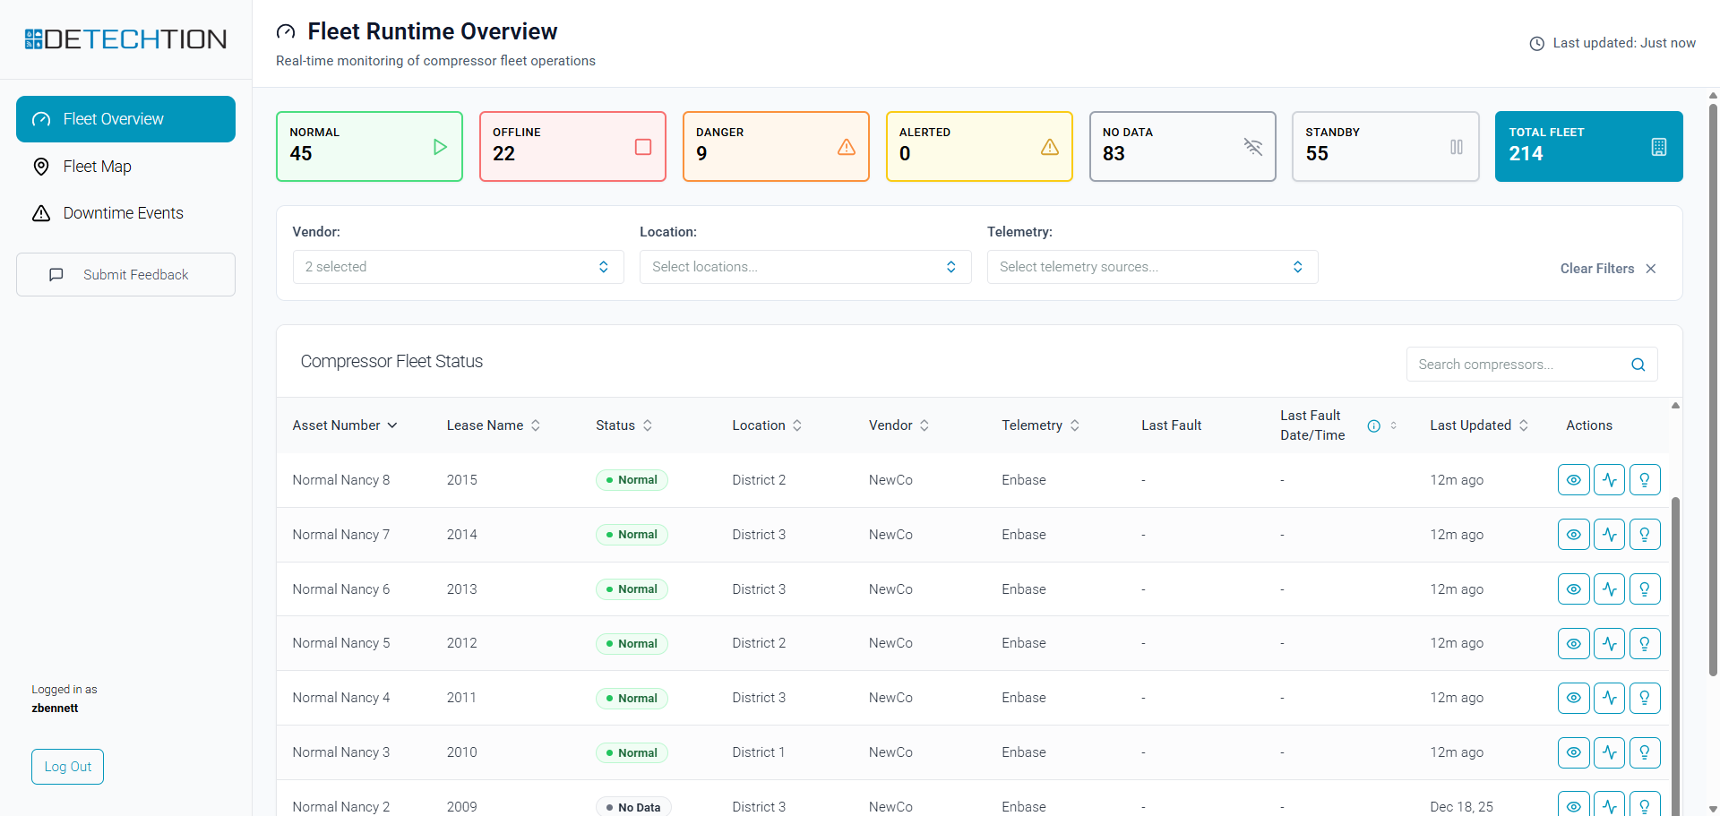
Task: Click the eye view icon for Normal Nancy 5
Action: (1573, 644)
